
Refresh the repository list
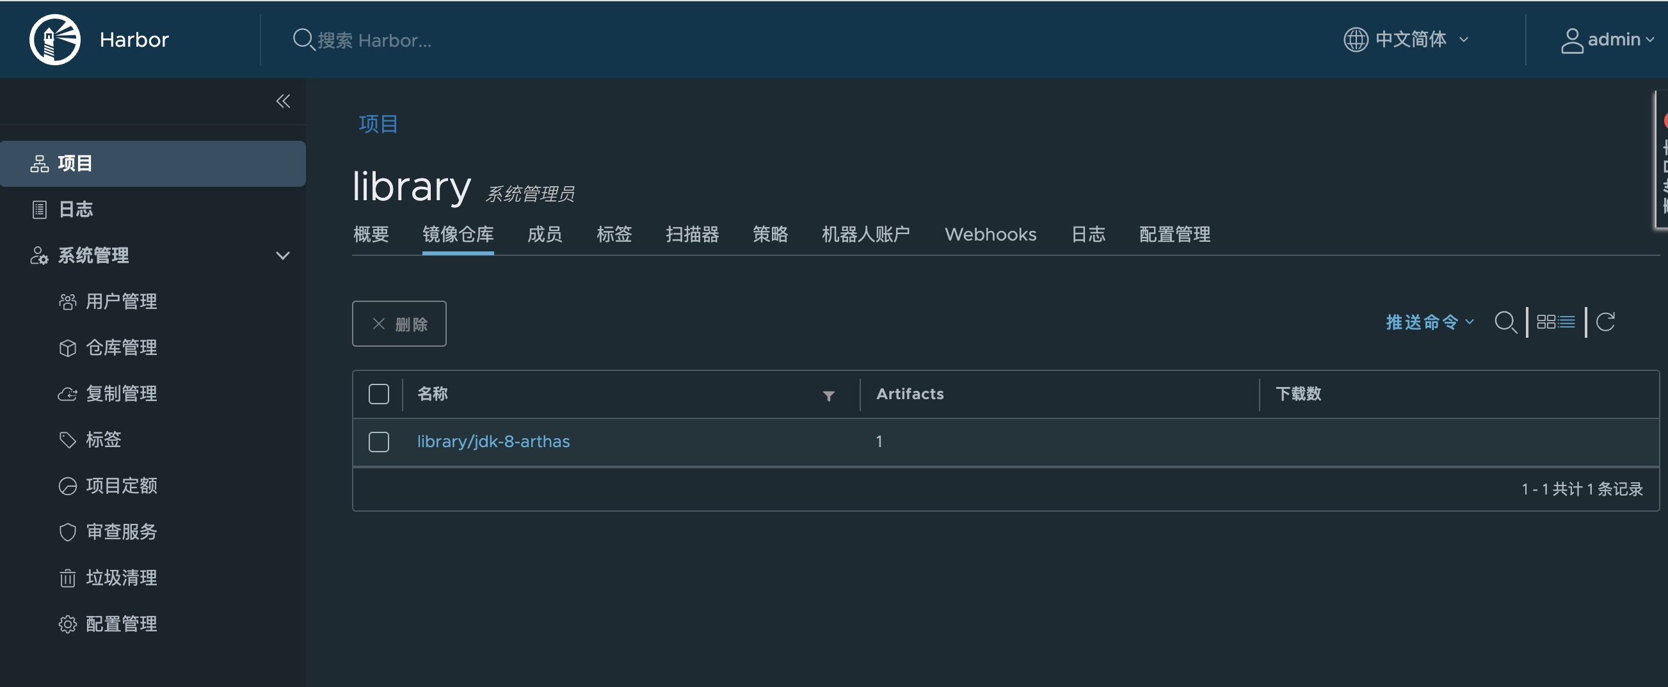coord(1605,322)
